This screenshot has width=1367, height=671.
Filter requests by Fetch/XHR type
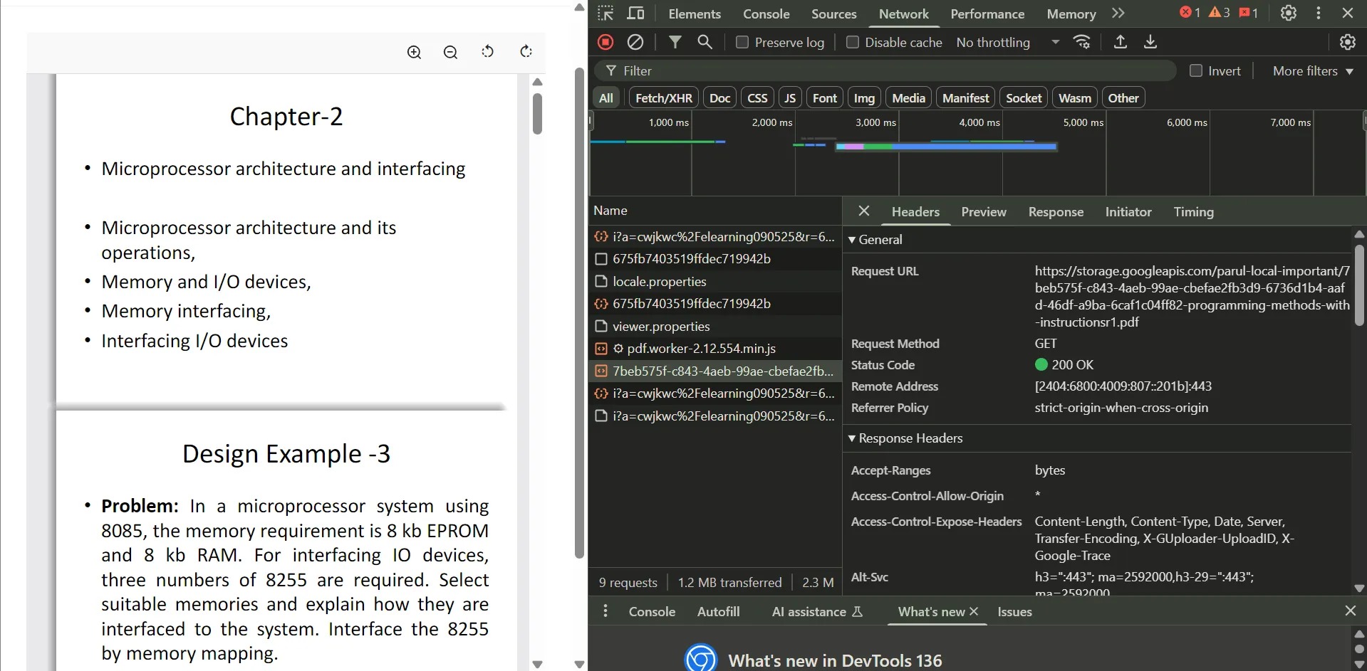(663, 98)
